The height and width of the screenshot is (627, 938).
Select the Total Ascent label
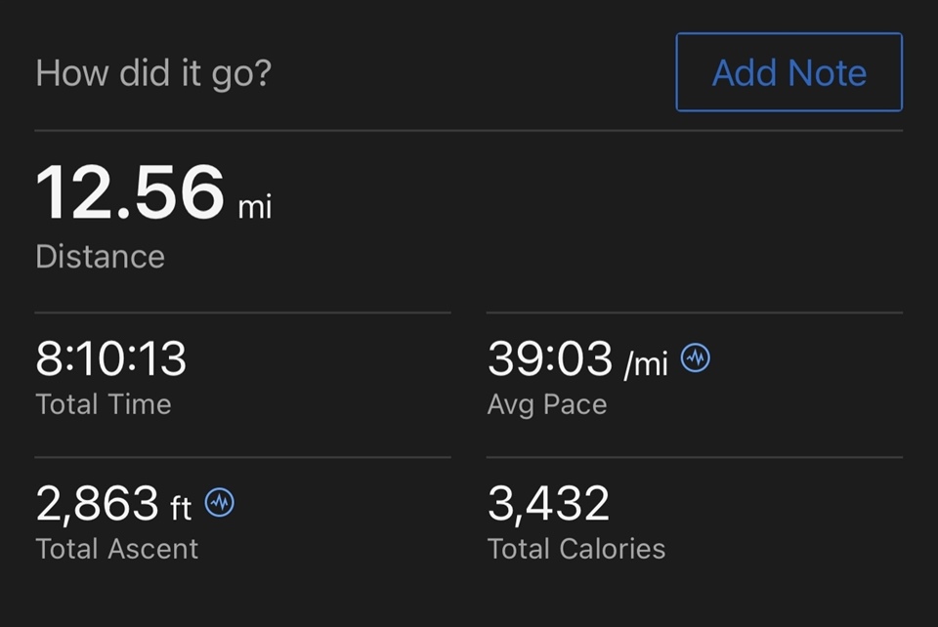point(116,549)
